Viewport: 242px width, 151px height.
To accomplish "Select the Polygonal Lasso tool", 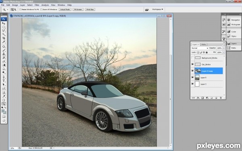I will (4, 31).
